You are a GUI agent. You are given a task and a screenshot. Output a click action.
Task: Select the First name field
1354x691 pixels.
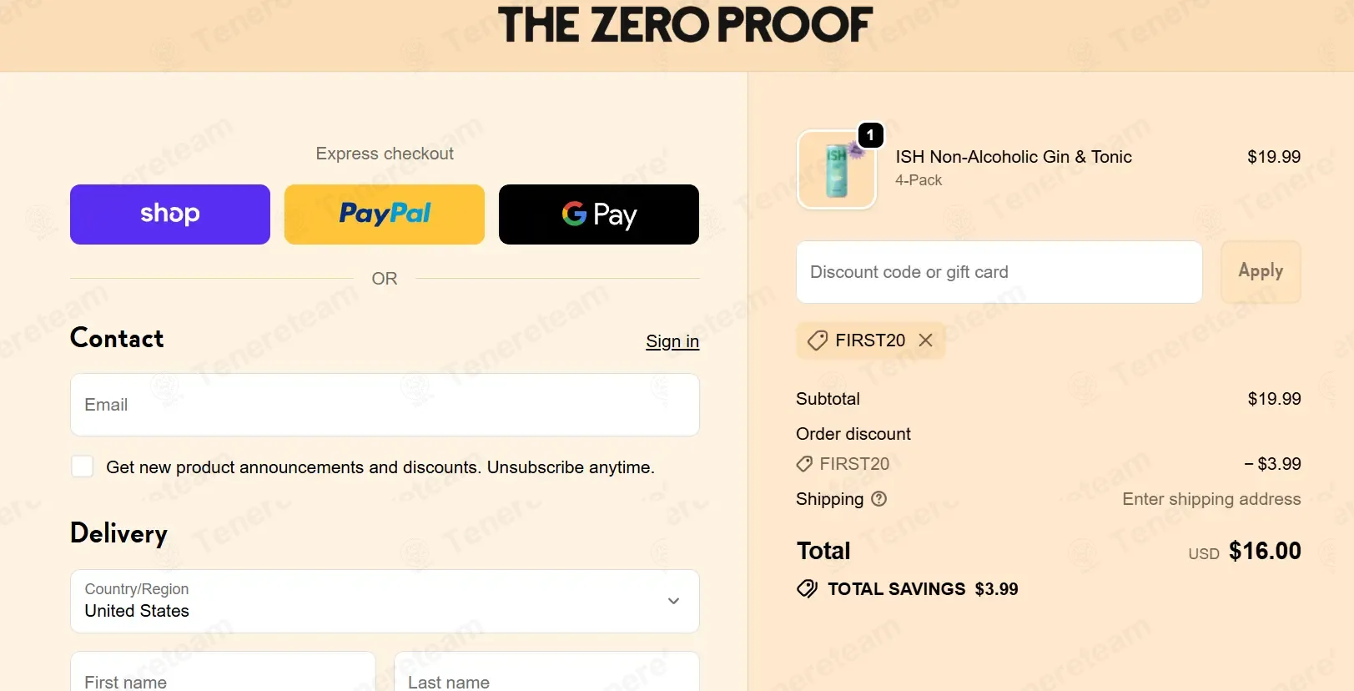tap(223, 672)
